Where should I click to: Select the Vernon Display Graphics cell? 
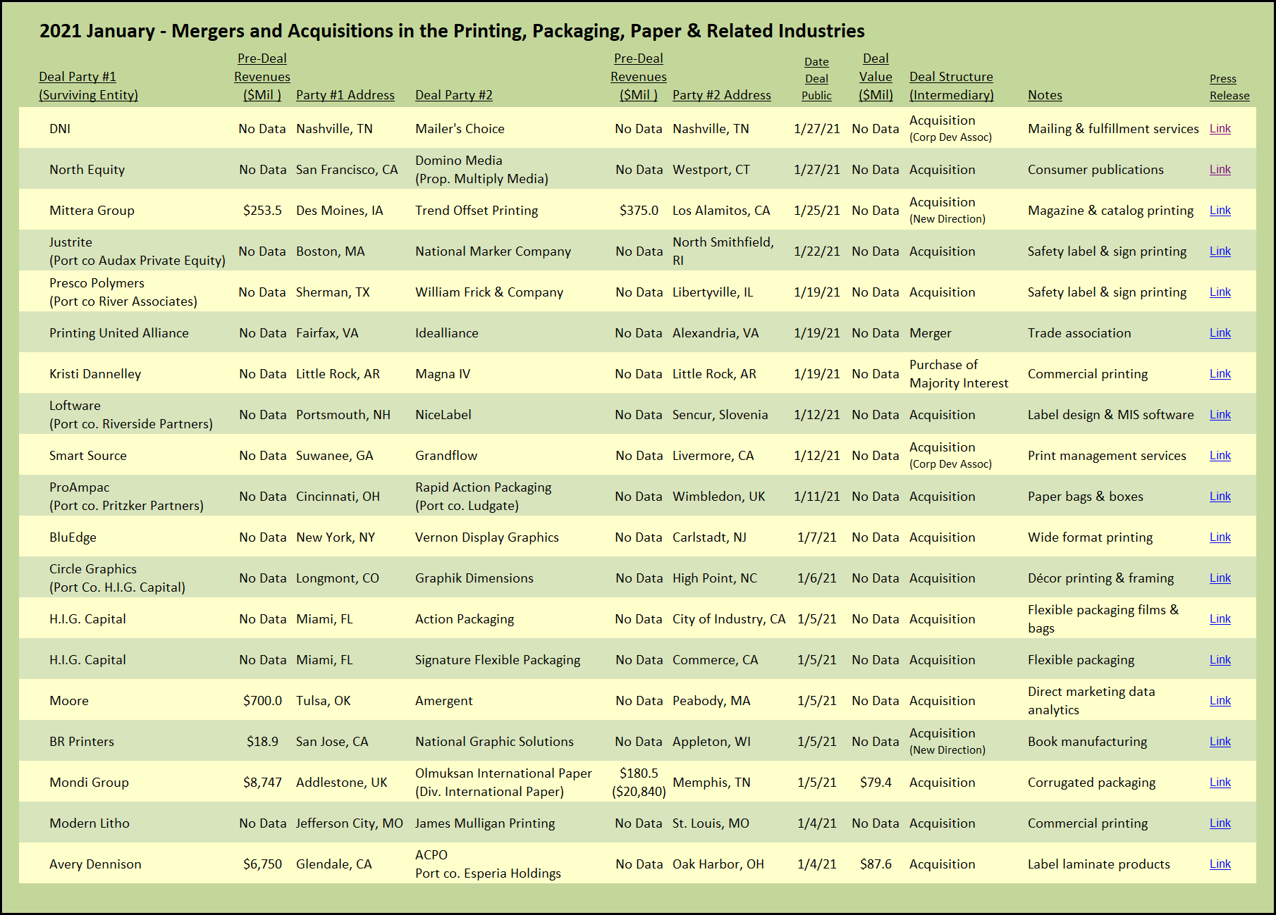coord(487,537)
